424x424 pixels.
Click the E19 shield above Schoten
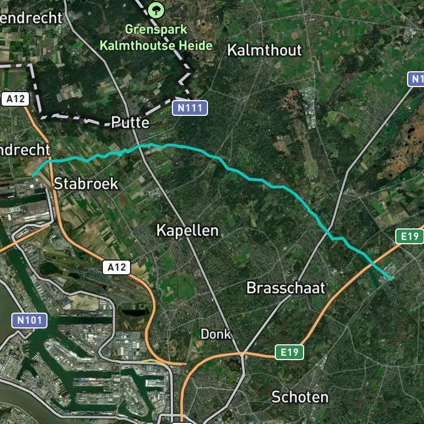289,352
